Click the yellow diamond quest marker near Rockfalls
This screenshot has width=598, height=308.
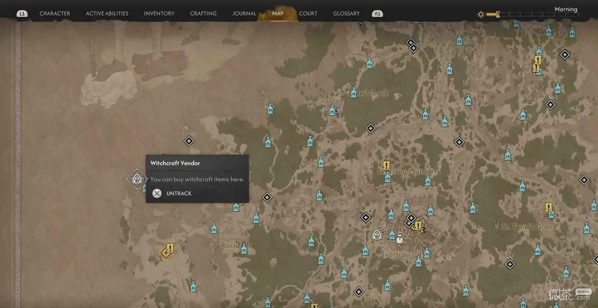(168, 251)
